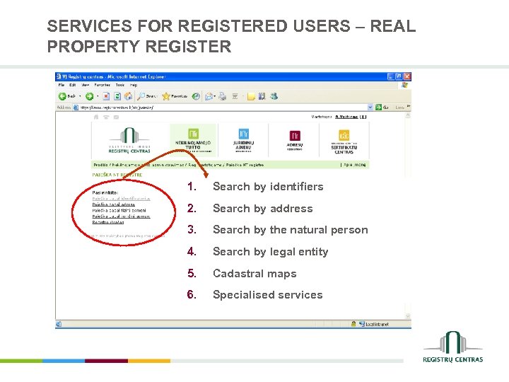Open the Mail icon dropdown arrow
Viewport: 509px width, 382px height.
click(215, 96)
